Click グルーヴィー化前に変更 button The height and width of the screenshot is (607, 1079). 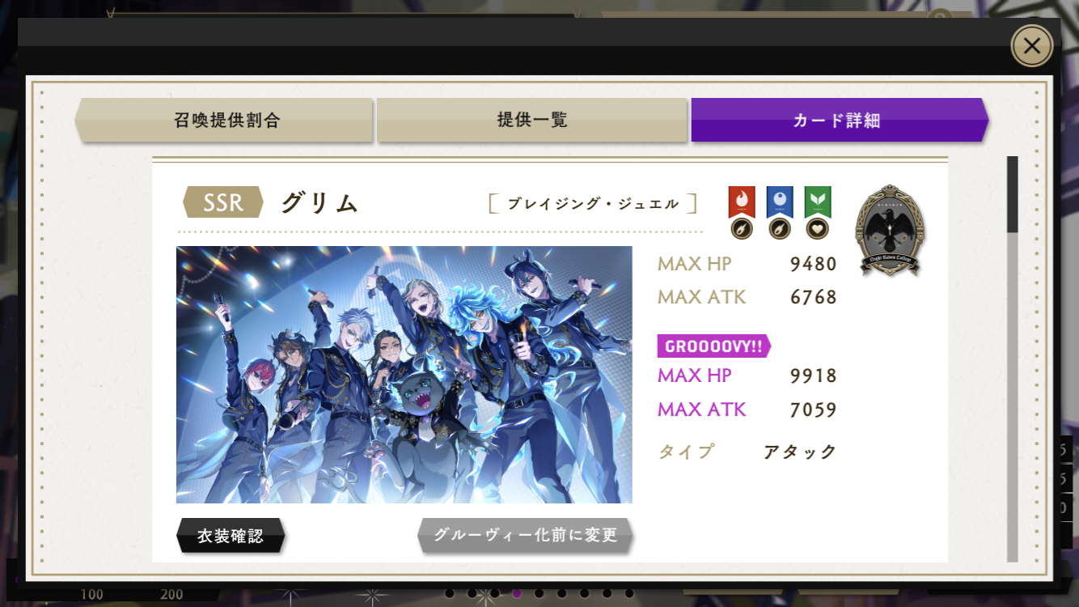(525, 536)
